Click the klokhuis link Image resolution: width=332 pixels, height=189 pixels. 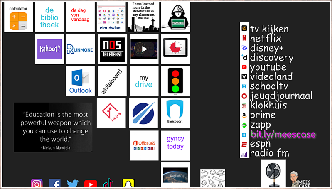268,106
